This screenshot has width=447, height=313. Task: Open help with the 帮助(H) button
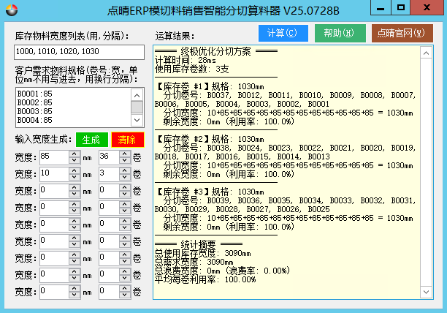point(340,34)
